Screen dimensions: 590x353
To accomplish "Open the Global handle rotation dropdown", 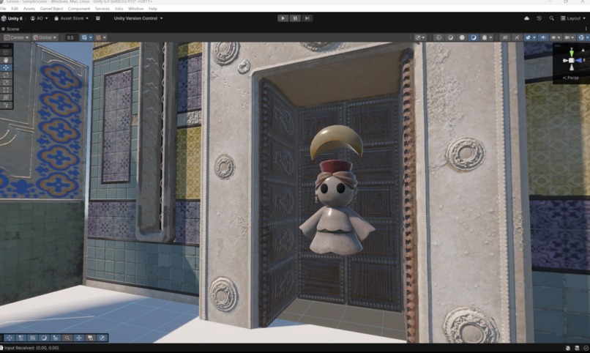I will 45,37.
